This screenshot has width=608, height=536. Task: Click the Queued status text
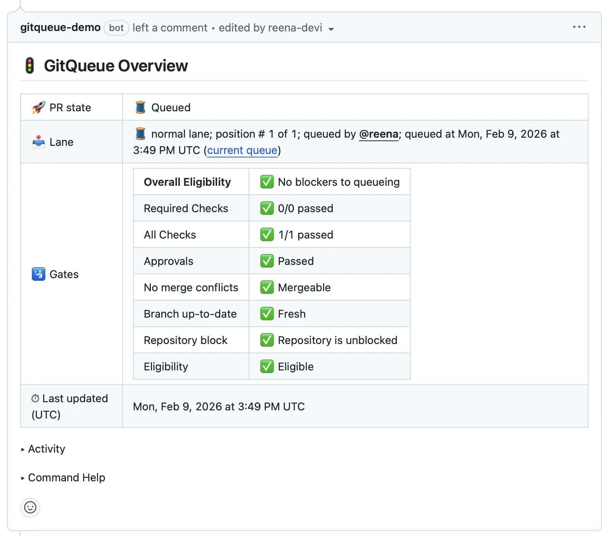(171, 107)
